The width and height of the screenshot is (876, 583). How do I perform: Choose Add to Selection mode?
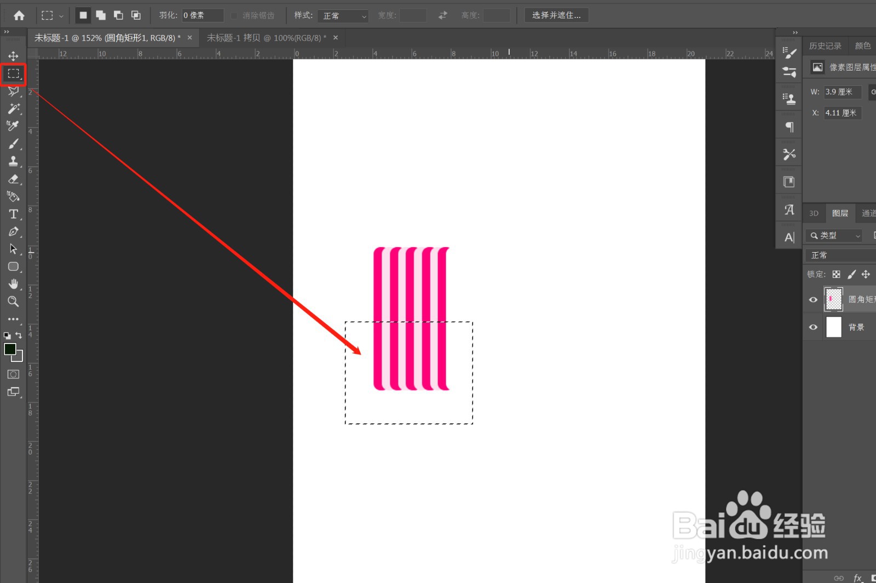101,15
